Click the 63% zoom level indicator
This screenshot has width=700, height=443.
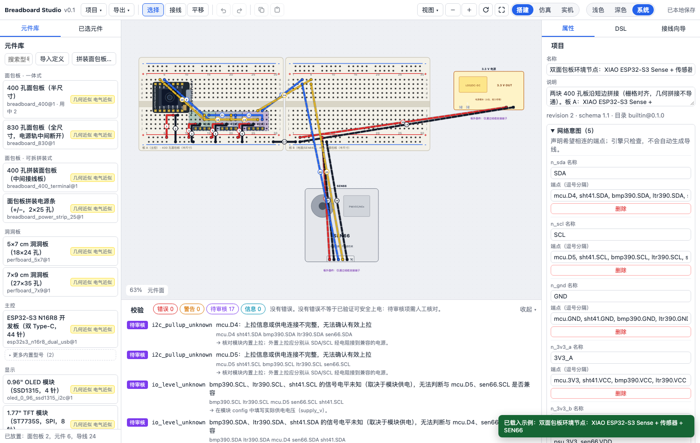(136, 290)
